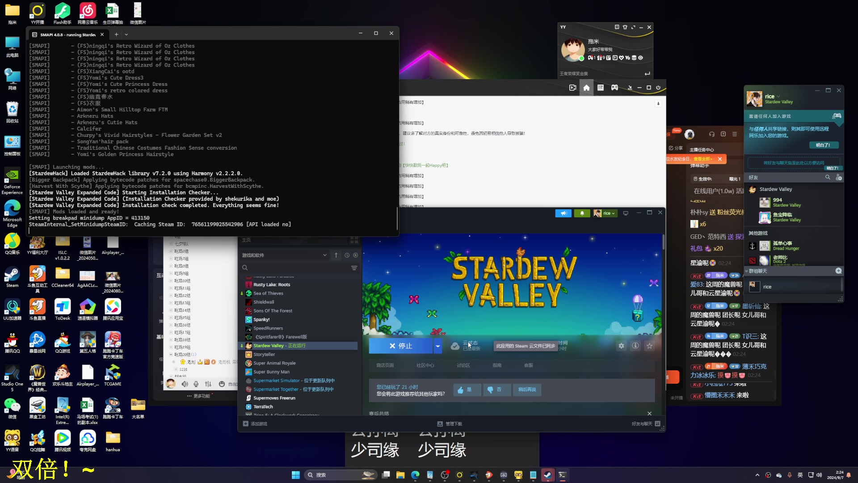Open YY video camera icon
The image size is (858, 483).
pyautogui.click(x=572, y=88)
